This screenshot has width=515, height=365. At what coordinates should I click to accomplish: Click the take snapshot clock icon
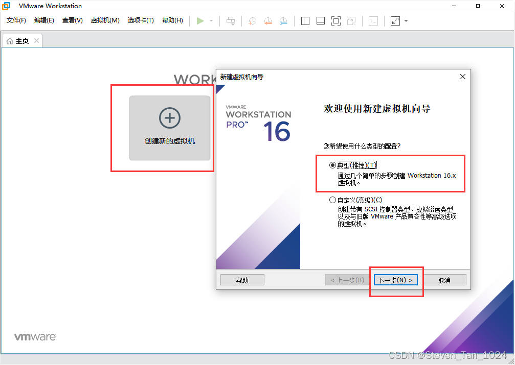click(252, 21)
